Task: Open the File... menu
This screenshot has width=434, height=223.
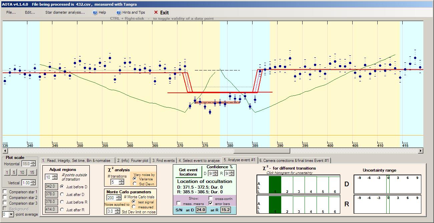Action: (x=11, y=12)
